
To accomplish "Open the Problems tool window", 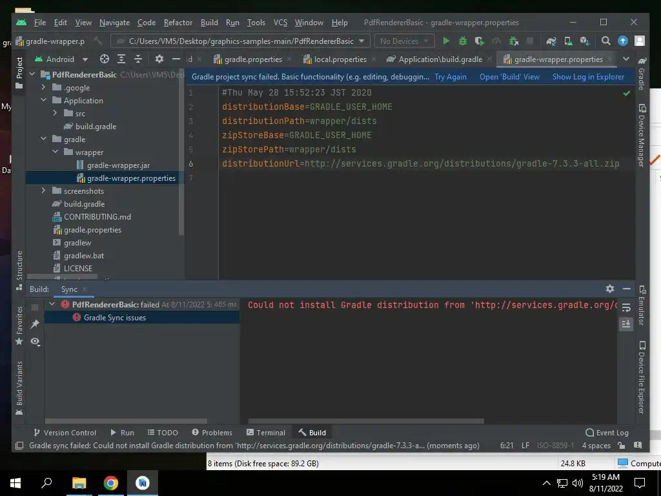I will click(x=212, y=432).
